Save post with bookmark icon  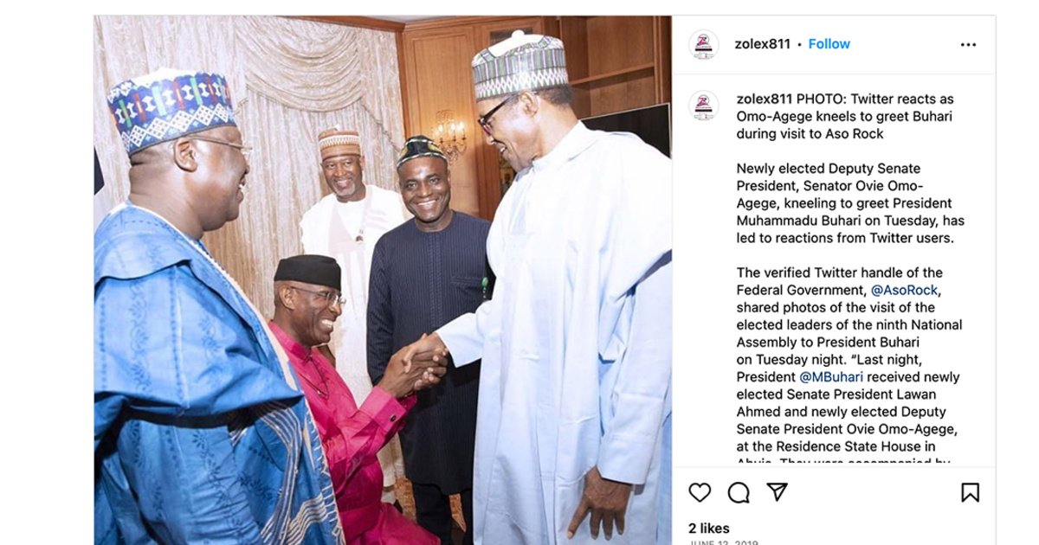click(x=970, y=493)
